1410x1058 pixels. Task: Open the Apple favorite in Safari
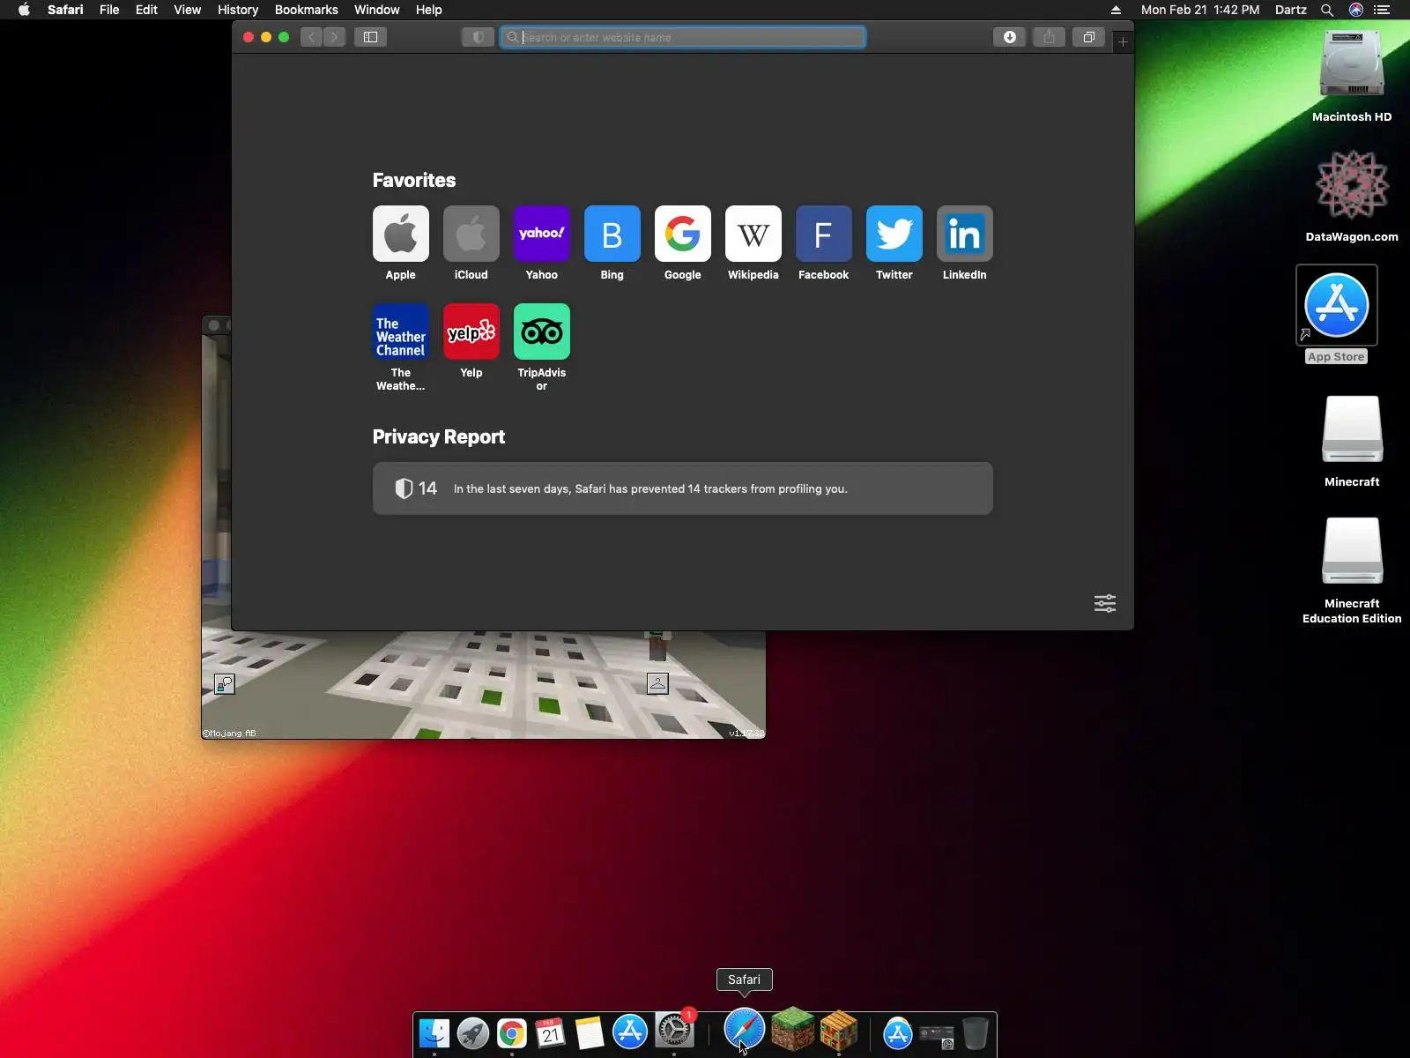click(x=401, y=234)
